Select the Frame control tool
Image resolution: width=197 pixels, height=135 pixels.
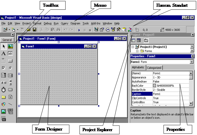4,61
